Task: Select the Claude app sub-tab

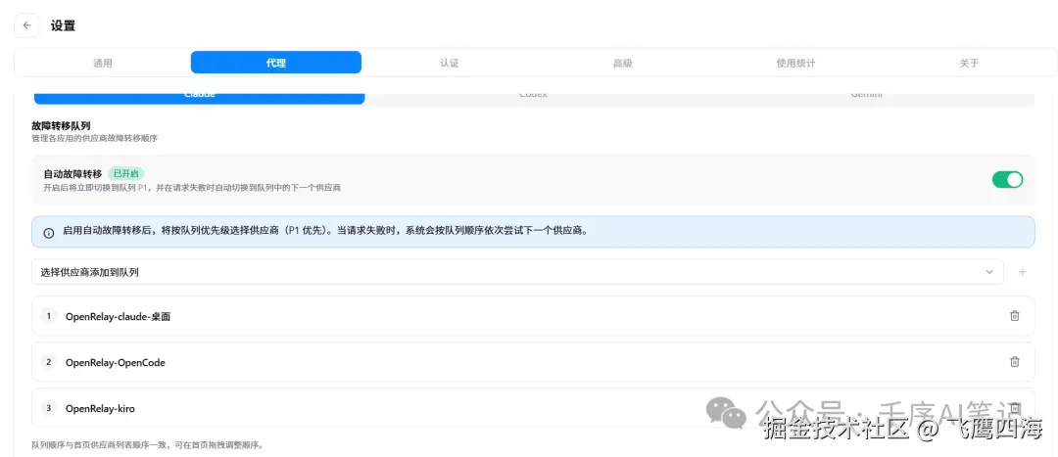Action: point(200,98)
